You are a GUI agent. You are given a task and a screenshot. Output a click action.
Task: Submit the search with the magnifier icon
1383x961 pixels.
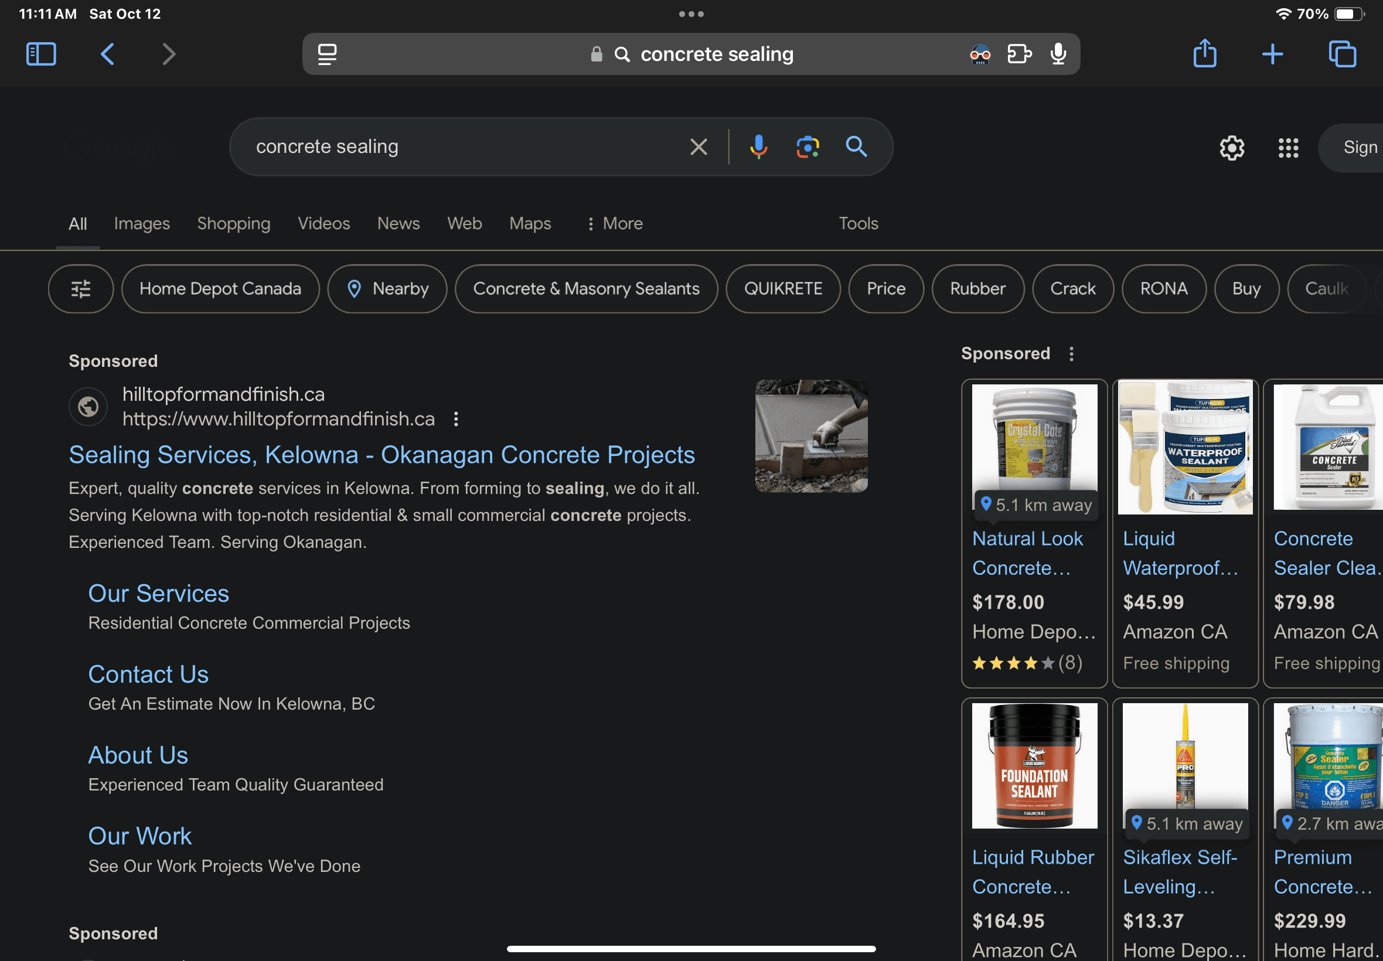[x=856, y=146]
